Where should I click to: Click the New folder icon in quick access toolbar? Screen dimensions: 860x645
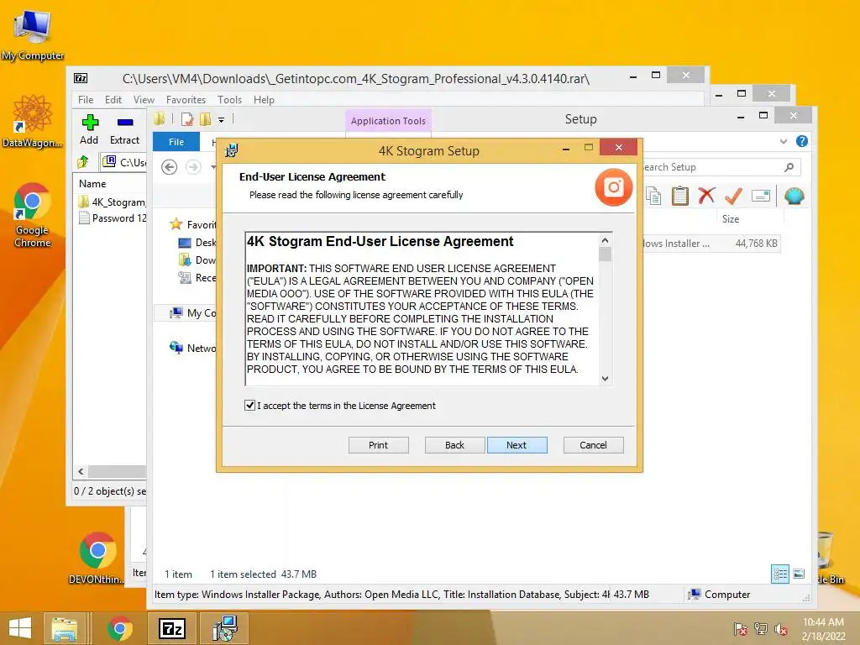(x=206, y=119)
